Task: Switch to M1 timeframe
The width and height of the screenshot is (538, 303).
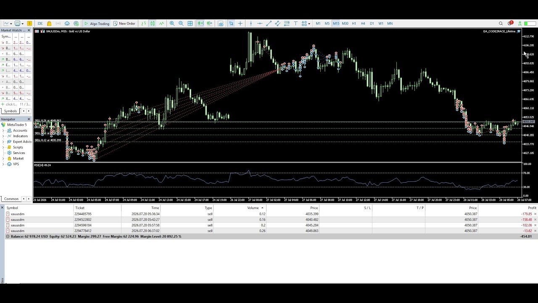Action: (x=318, y=24)
